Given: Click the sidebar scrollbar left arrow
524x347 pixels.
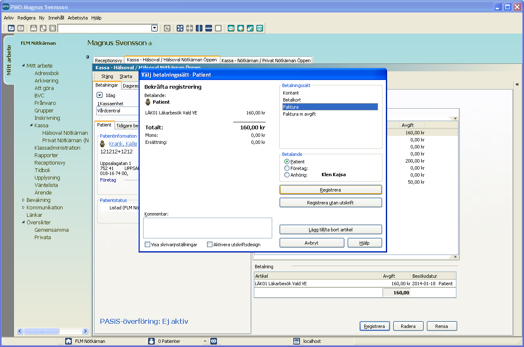Looking at the screenshot, I should (20, 331).
